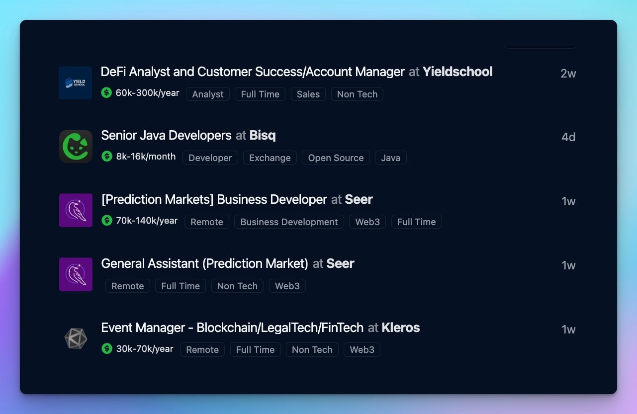Screen dimensions: 637x414
Task: Open the Senior Java Developers job listing
Action: (x=166, y=136)
